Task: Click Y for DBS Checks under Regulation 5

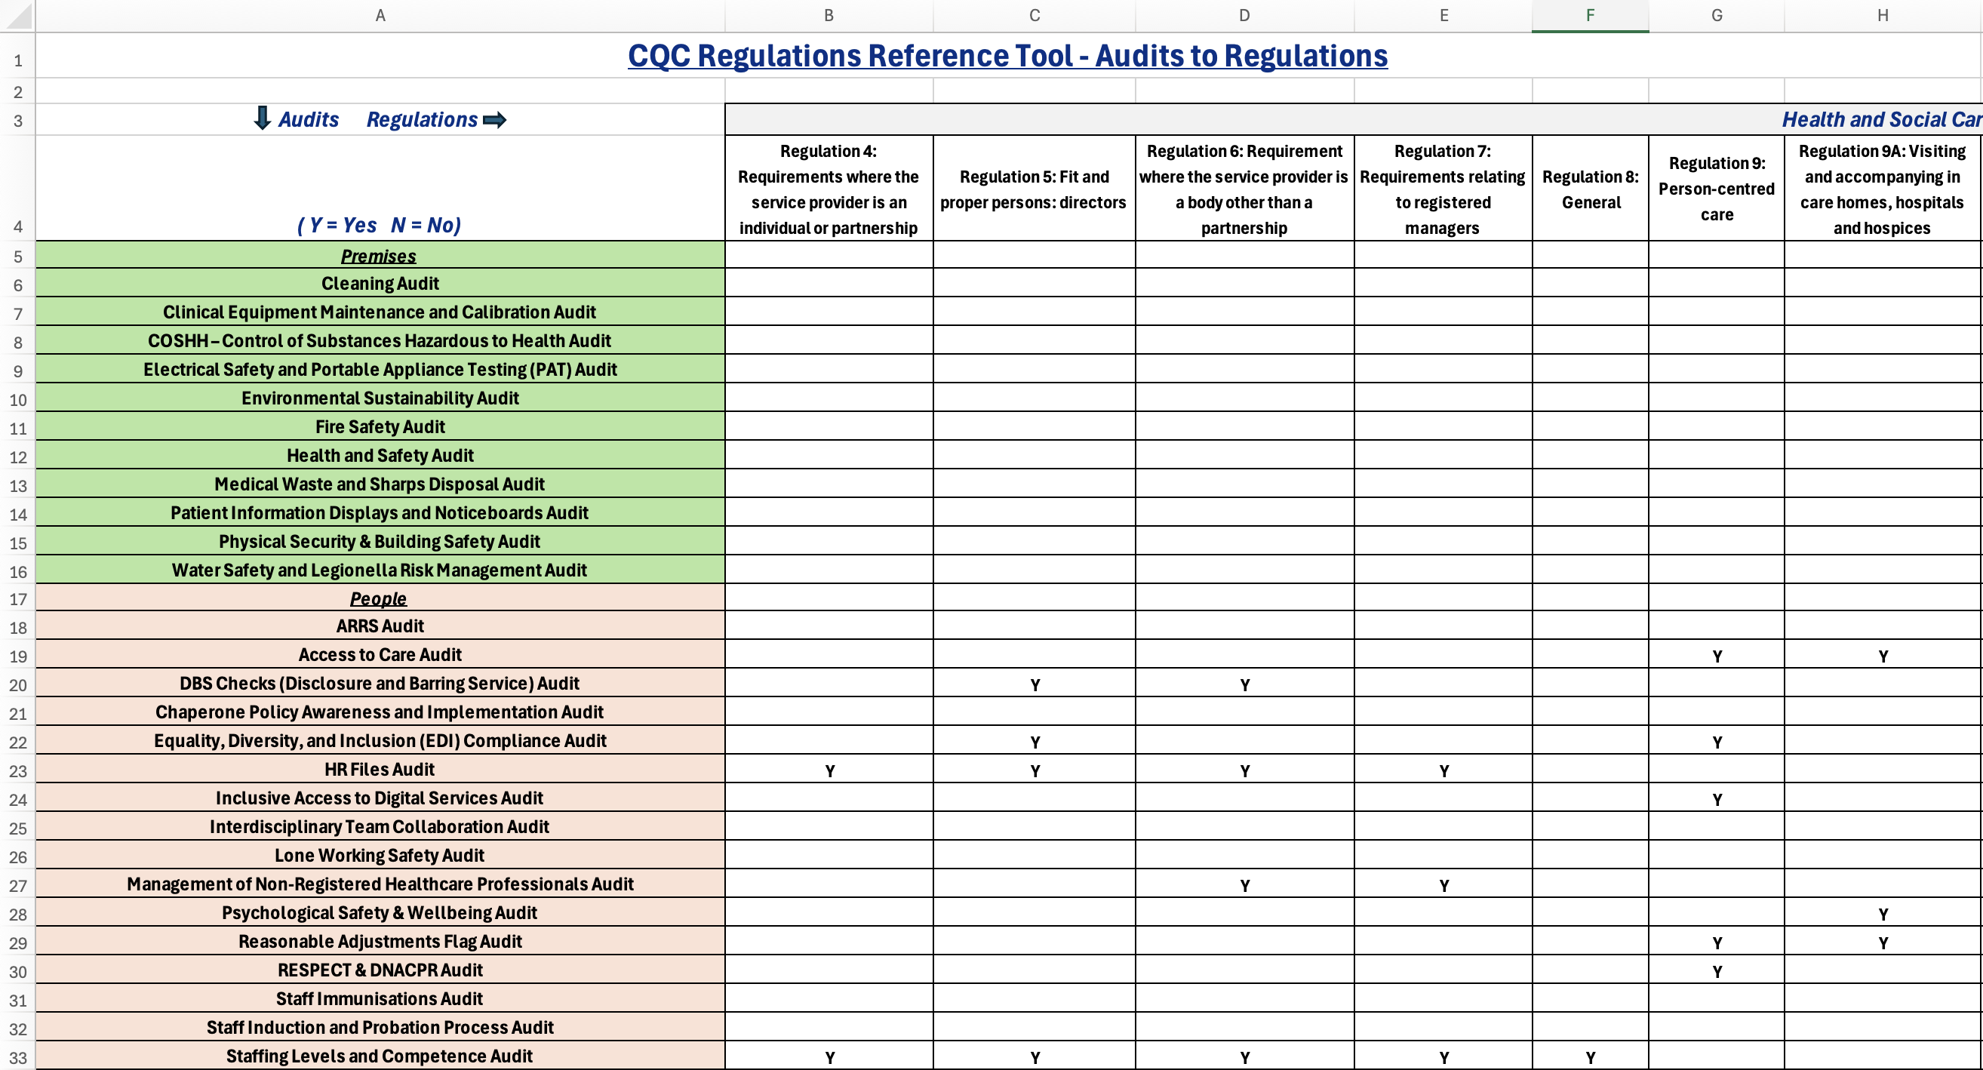Action: (1035, 684)
